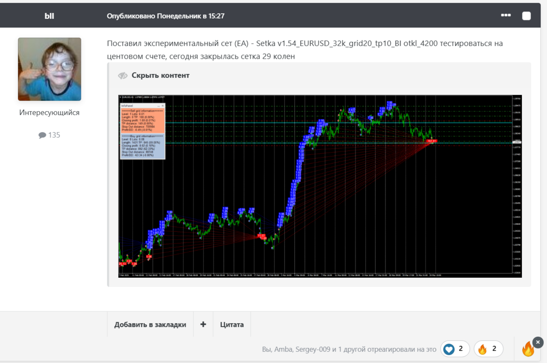The height and width of the screenshot is (363, 547).
Task: Open the bII avatar picture
Action: tap(49, 69)
